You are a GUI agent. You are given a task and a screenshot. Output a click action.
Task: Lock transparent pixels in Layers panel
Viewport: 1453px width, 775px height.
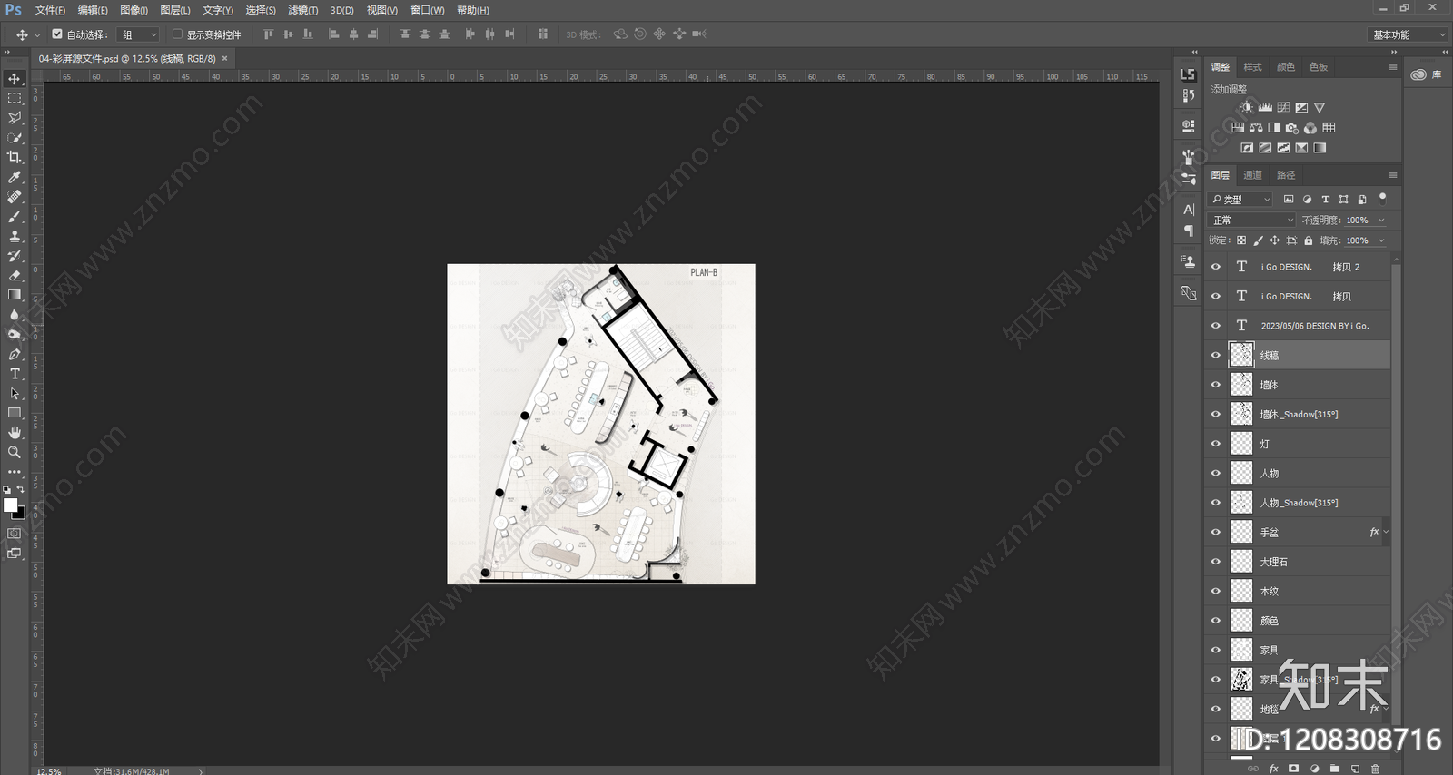point(1241,240)
